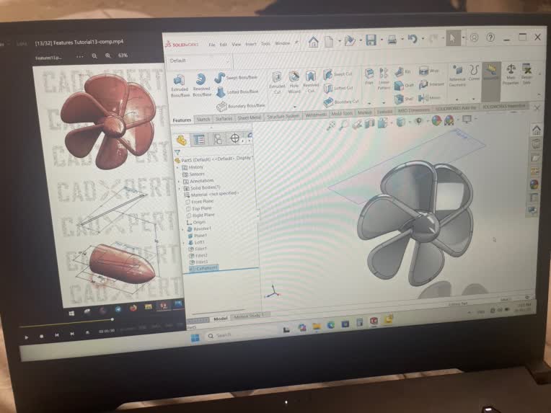Click the video player progress bar knob
Screen dimensions: 551x413
pos(112,319)
